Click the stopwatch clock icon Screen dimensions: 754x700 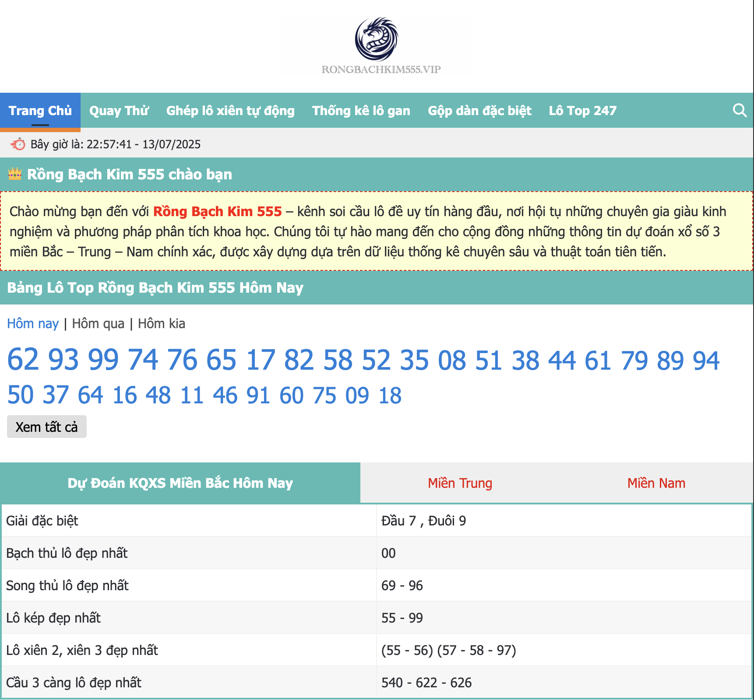click(18, 144)
